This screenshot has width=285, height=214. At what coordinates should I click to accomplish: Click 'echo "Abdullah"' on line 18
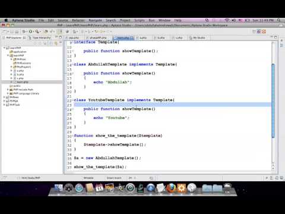[112, 82]
